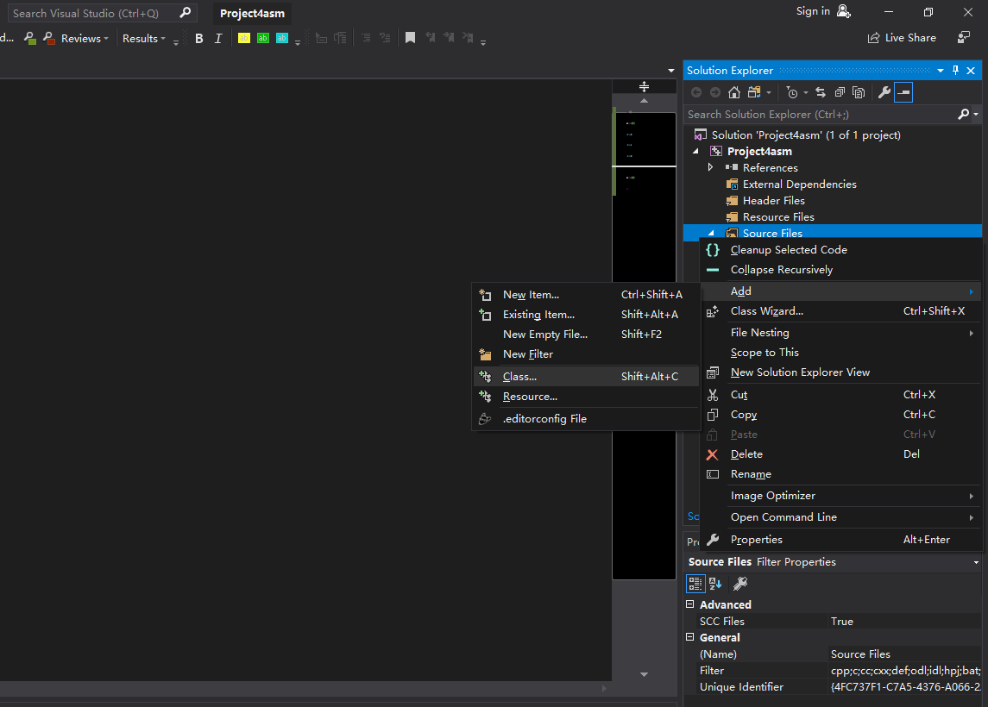Expand the References node under Project4asm
988x707 pixels.
(x=710, y=167)
